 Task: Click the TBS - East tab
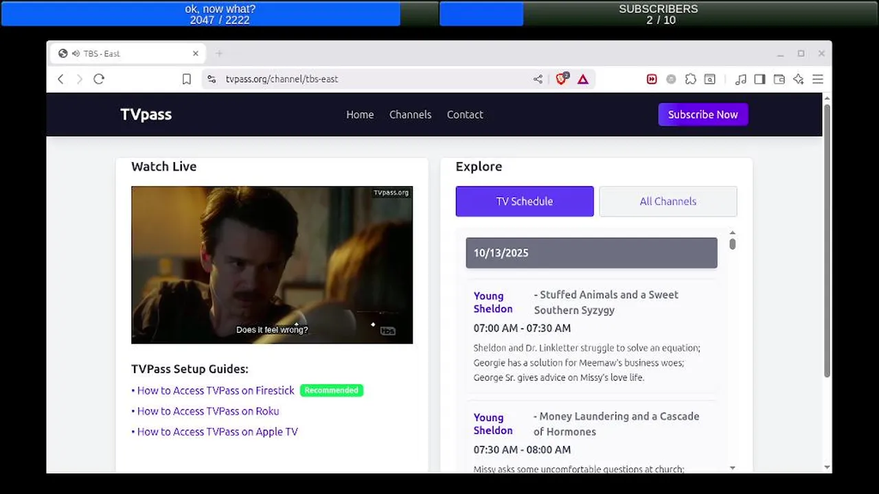pyautogui.click(x=128, y=54)
